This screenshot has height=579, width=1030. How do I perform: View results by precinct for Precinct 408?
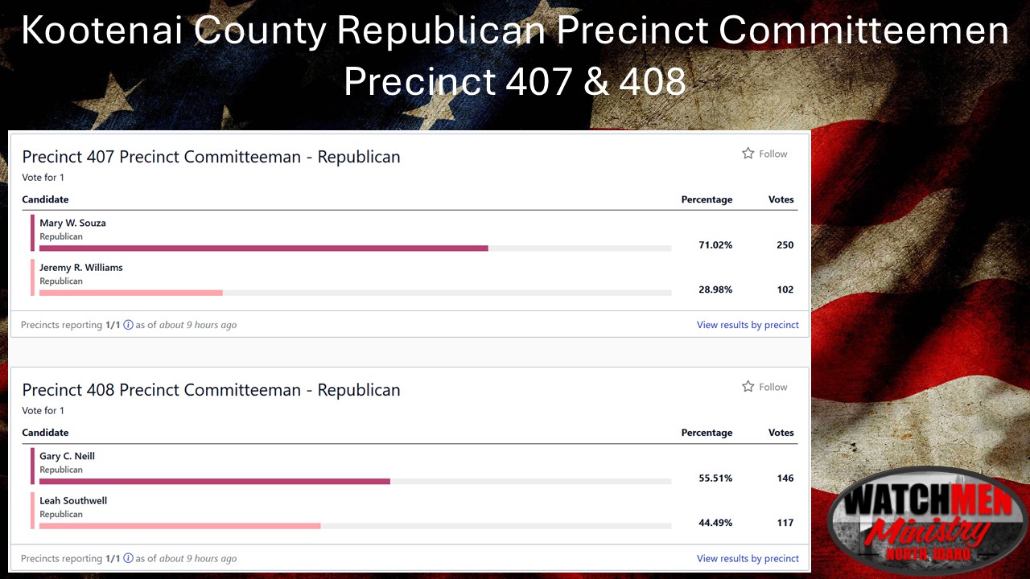pos(748,558)
